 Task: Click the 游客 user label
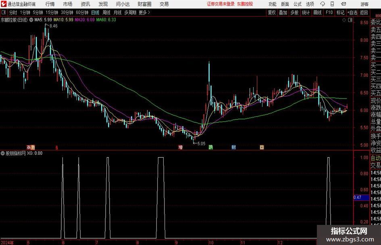(x=364, y=4)
